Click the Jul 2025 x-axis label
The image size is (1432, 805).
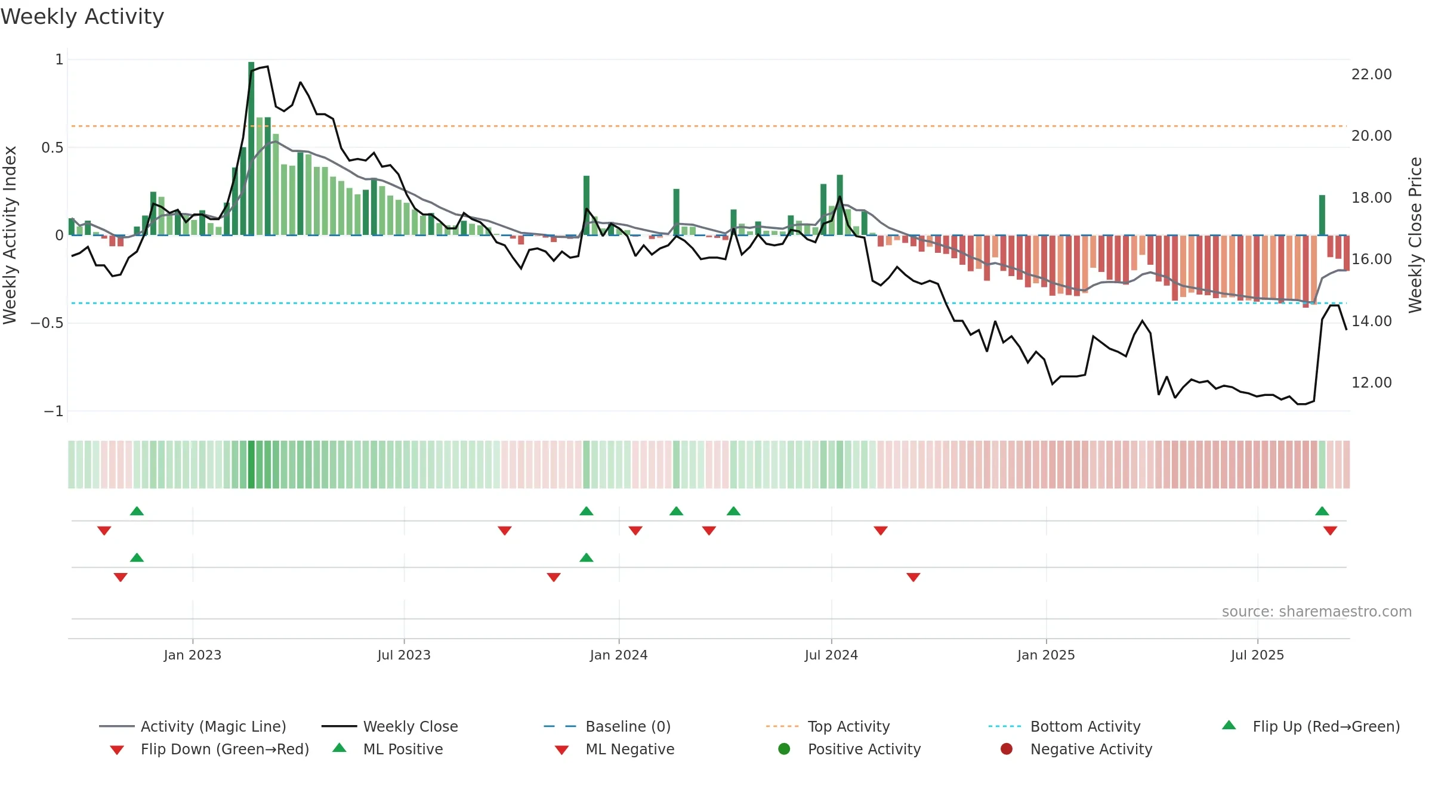click(x=1257, y=655)
